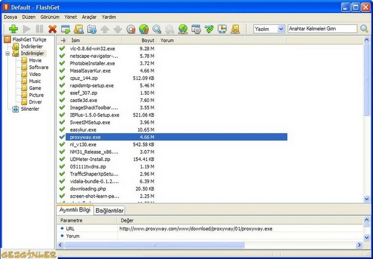The image size is (373, 259).
Task: Select the vlc-0.8.6d-win32.exe download entry
Action: [x=92, y=49]
